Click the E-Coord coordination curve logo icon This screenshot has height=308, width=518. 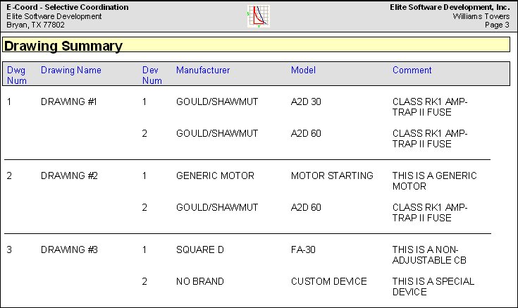(259, 16)
